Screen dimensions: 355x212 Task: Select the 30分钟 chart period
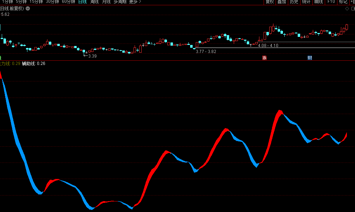pos(52,2)
